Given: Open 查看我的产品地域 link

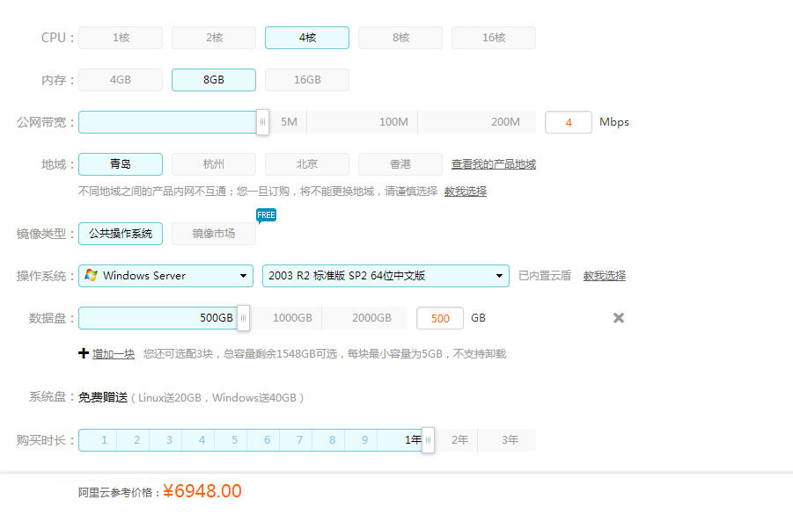Looking at the screenshot, I should [x=493, y=164].
